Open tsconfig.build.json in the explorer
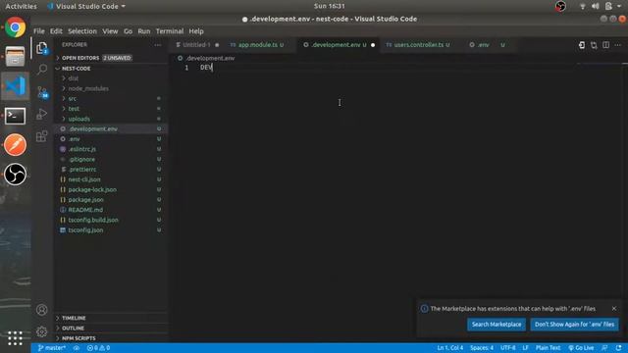 point(111,220)
